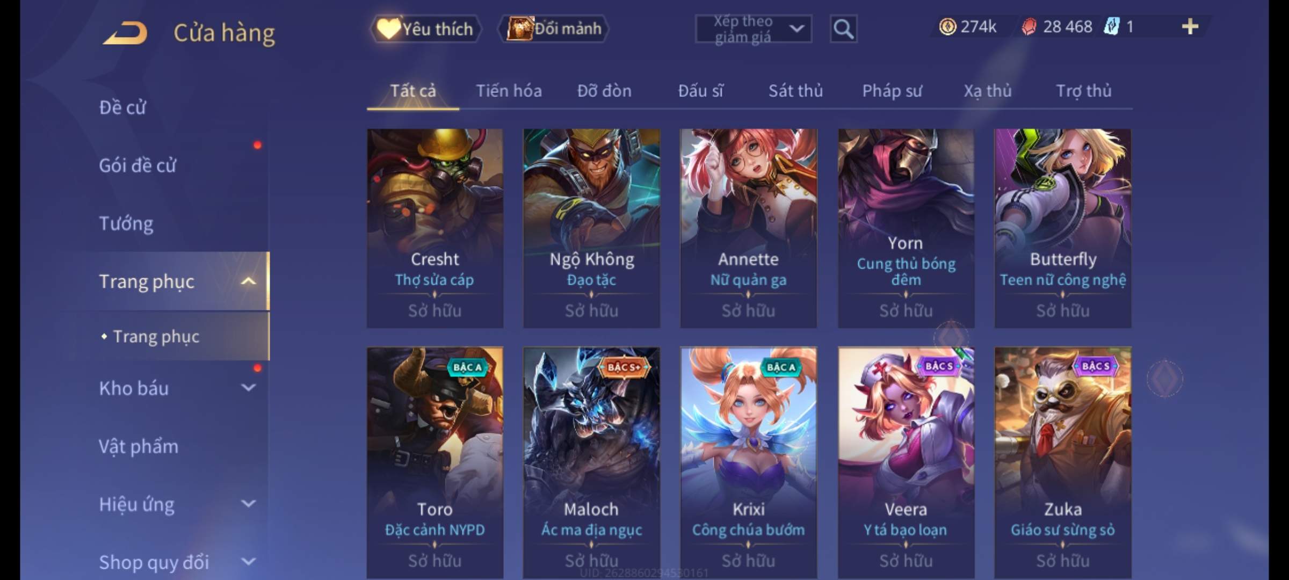Image resolution: width=1289 pixels, height=580 pixels.
Task: Tap the gold coin icon showing 274k
Action: (x=947, y=26)
